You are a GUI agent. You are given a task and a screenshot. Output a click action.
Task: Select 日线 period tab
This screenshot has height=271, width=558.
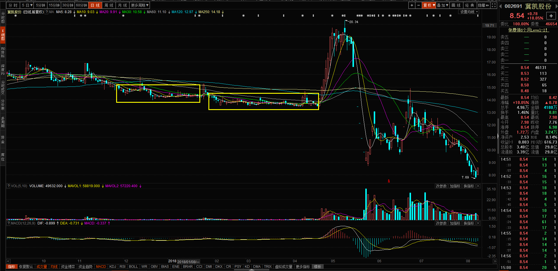[95, 5]
